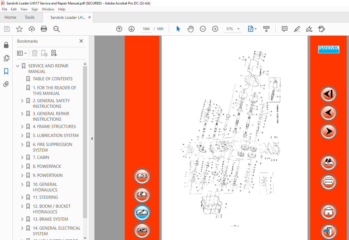Print the document using printer icon
The height and width of the screenshot is (240, 349).
tap(44, 29)
